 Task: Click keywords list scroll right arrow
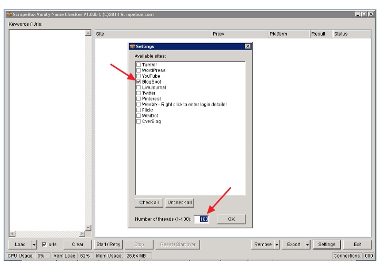coord(82,233)
